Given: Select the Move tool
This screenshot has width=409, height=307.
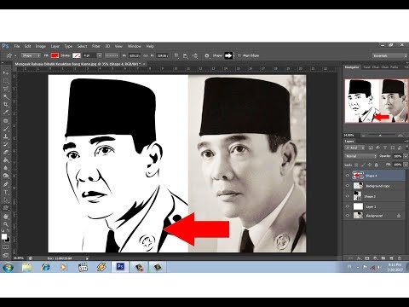Looking at the screenshot, I should coord(5,73).
